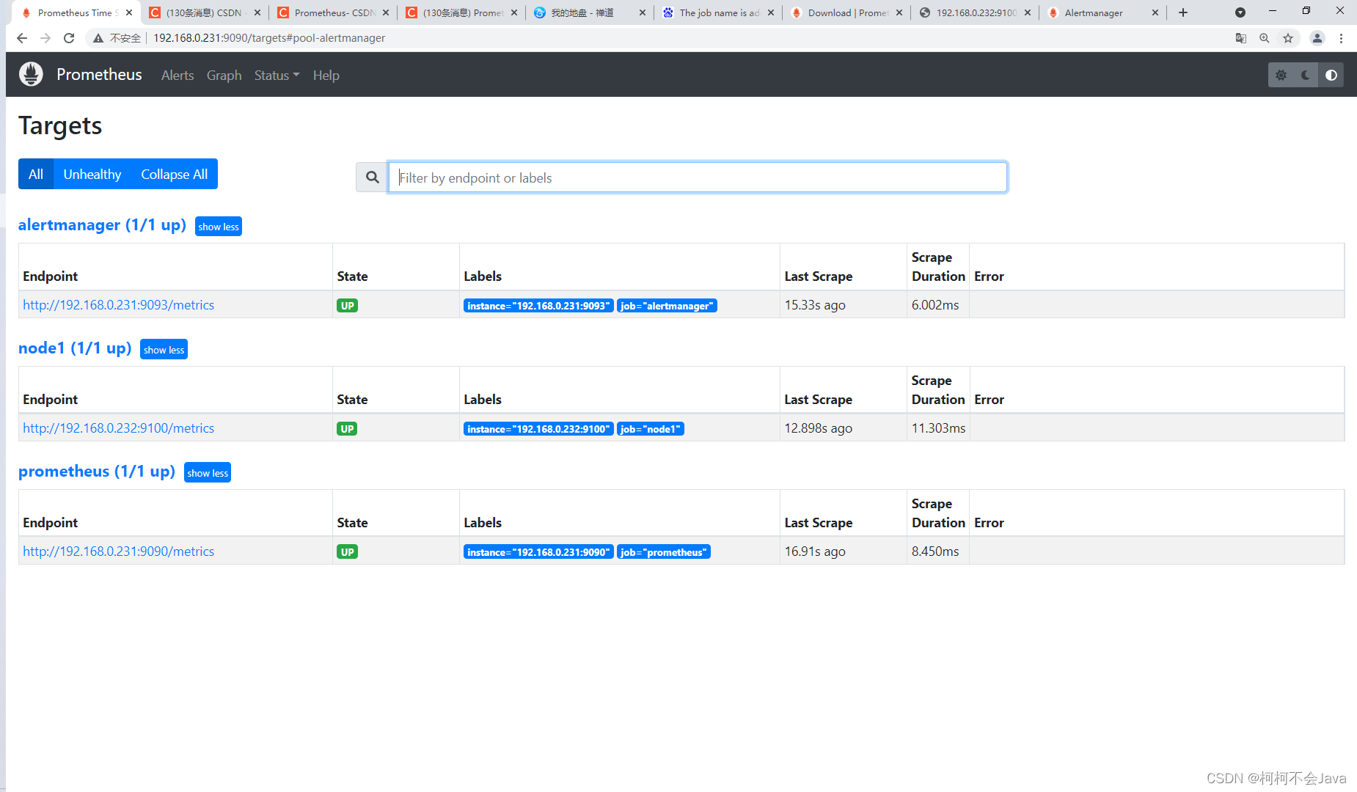The image size is (1357, 792).
Task: Collapse node1 section with show less
Action: coord(164,350)
